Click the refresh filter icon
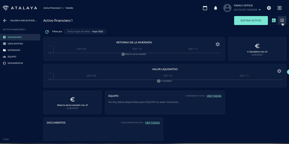 pos(47,32)
